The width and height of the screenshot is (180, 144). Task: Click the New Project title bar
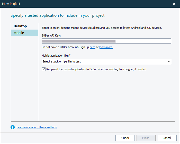(77, 4)
